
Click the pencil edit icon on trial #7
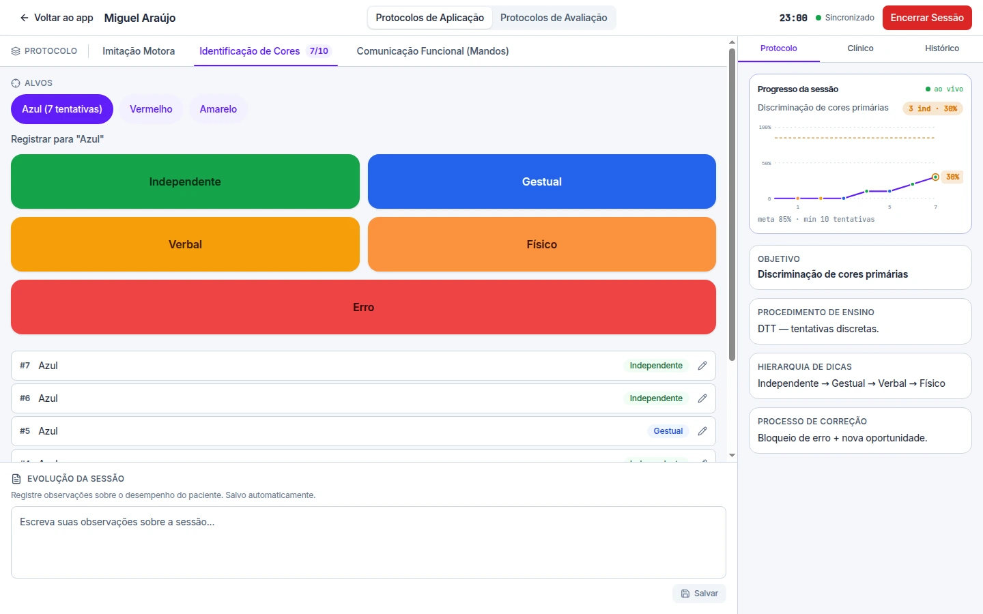tap(702, 366)
